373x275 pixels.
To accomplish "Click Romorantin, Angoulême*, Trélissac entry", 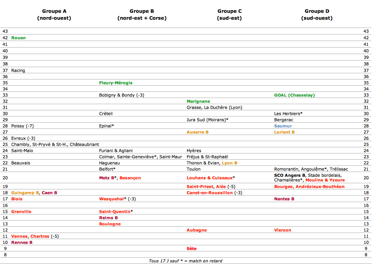I will point(311,169).
